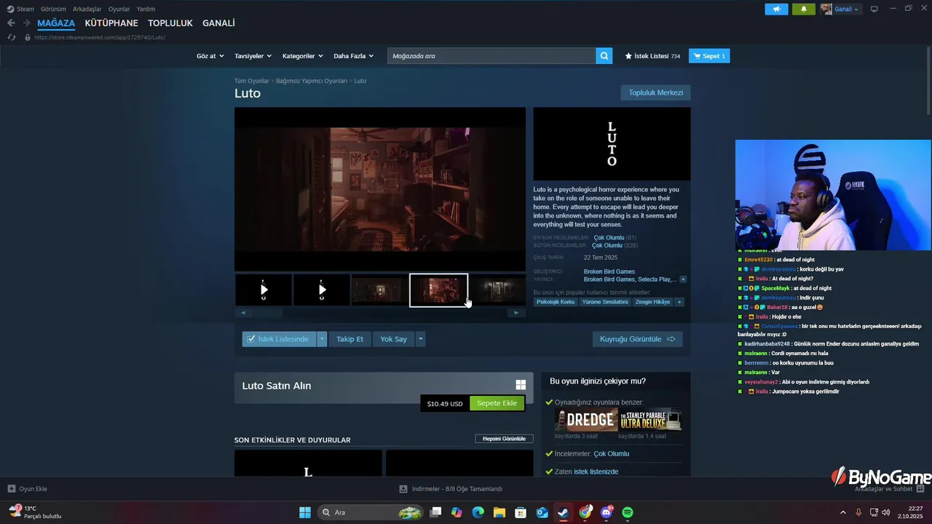932x524 pixels.
Task: Toggle İstek Listesinde wishlist checkbox
Action: coord(251,339)
